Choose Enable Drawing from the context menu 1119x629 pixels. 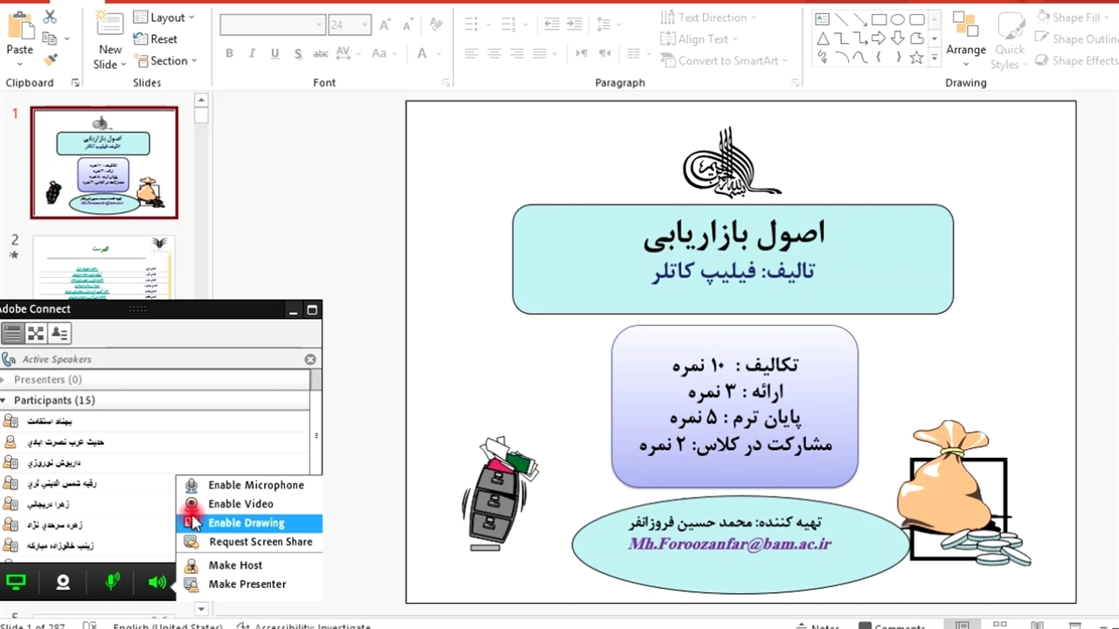click(x=247, y=523)
